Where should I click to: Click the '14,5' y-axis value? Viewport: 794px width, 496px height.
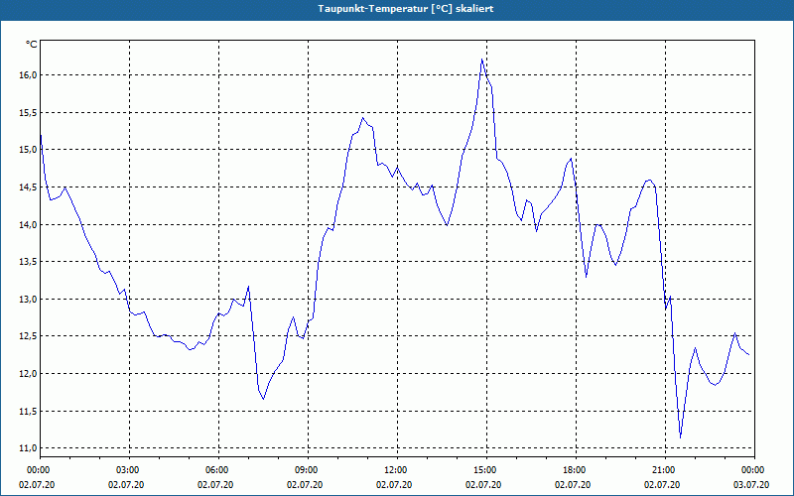pos(29,186)
